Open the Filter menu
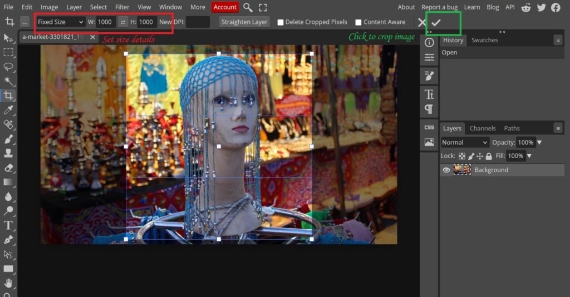The height and width of the screenshot is (297, 570). tap(122, 7)
